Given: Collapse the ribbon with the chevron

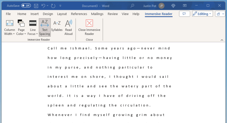Looking at the screenshot, I should (222, 40).
